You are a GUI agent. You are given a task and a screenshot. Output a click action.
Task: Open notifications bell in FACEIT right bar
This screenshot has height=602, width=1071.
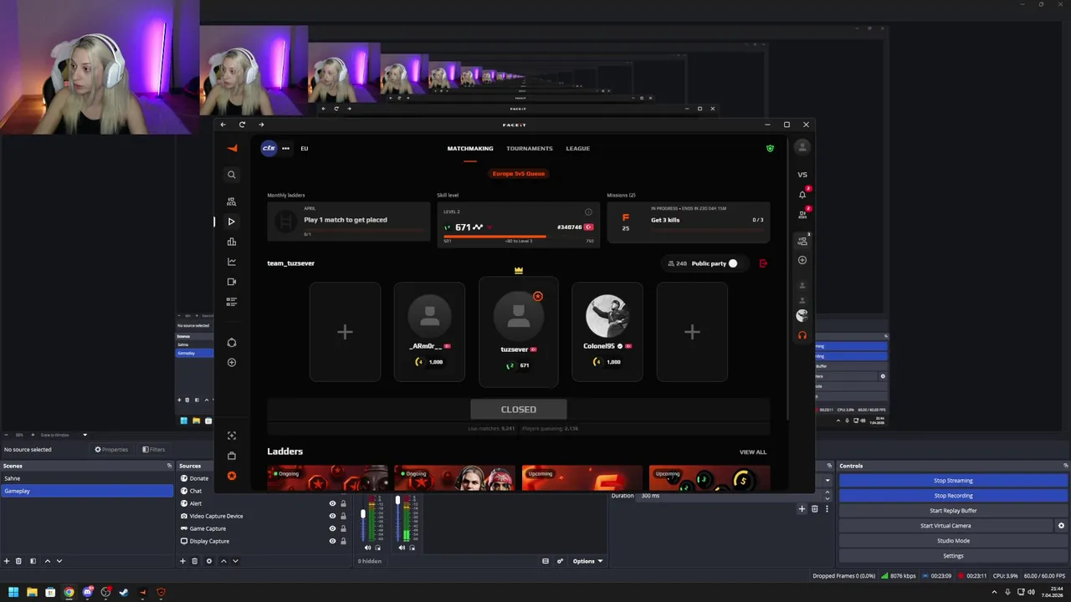coord(802,195)
